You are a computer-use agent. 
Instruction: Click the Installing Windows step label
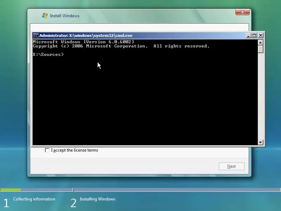[x=98, y=199]
